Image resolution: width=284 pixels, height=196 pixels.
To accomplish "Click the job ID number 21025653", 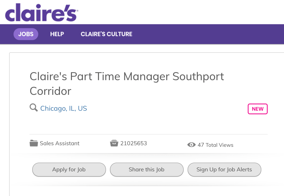I will pos(134,143).
